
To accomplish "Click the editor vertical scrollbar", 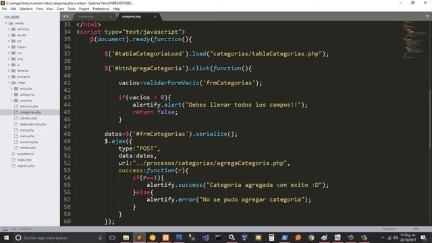I will [430, 119].
